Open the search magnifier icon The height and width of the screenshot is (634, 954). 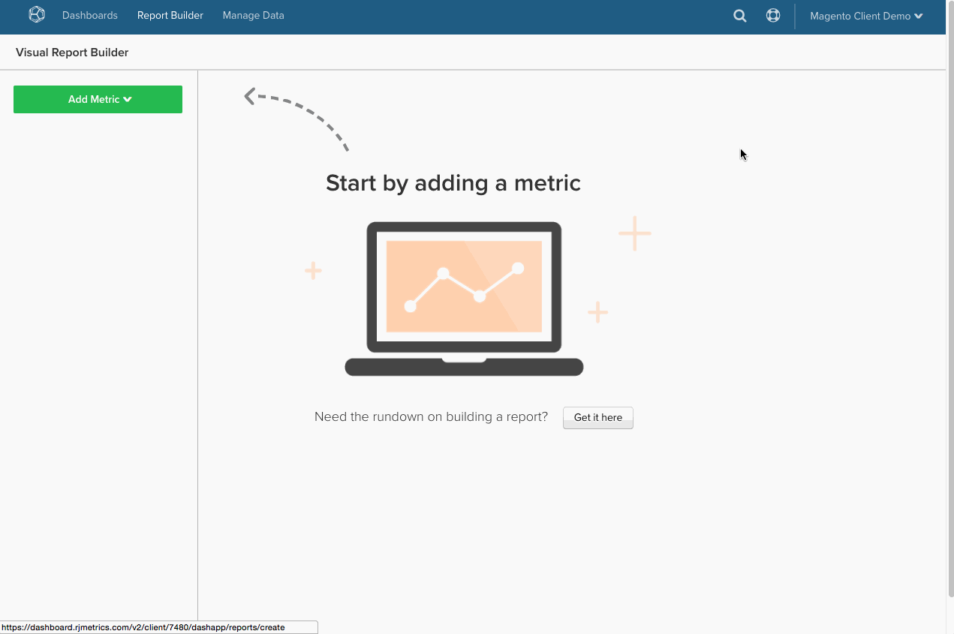pyautogui.click(x=739, y=15)
